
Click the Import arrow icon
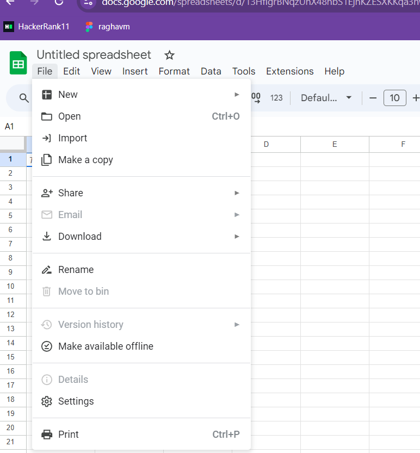[x=47, y=138]
